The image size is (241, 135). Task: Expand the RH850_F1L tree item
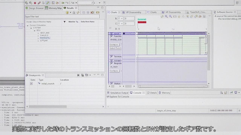[38, 38]
